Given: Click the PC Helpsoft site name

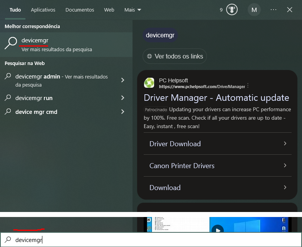Looking at the screenshot, I should pos(173,80).
